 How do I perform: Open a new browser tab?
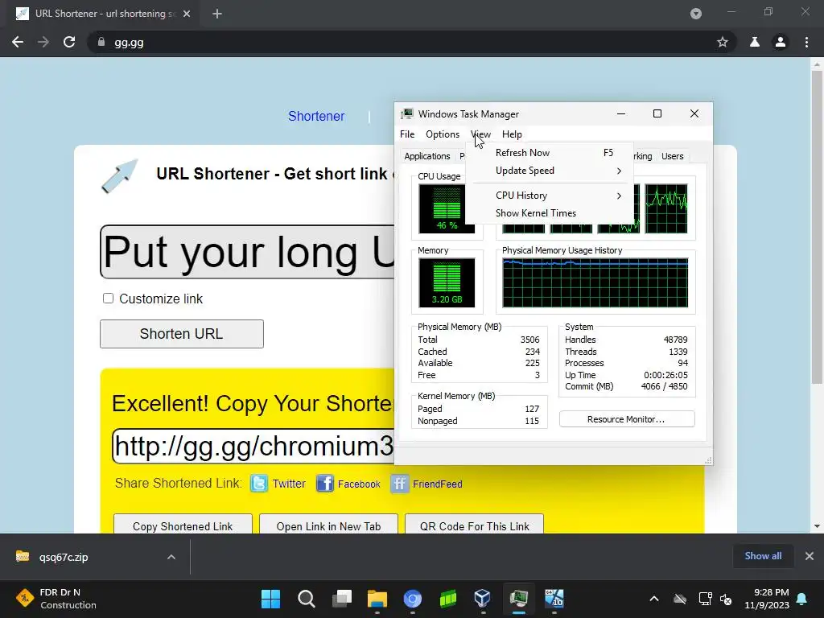coord(217,14)
